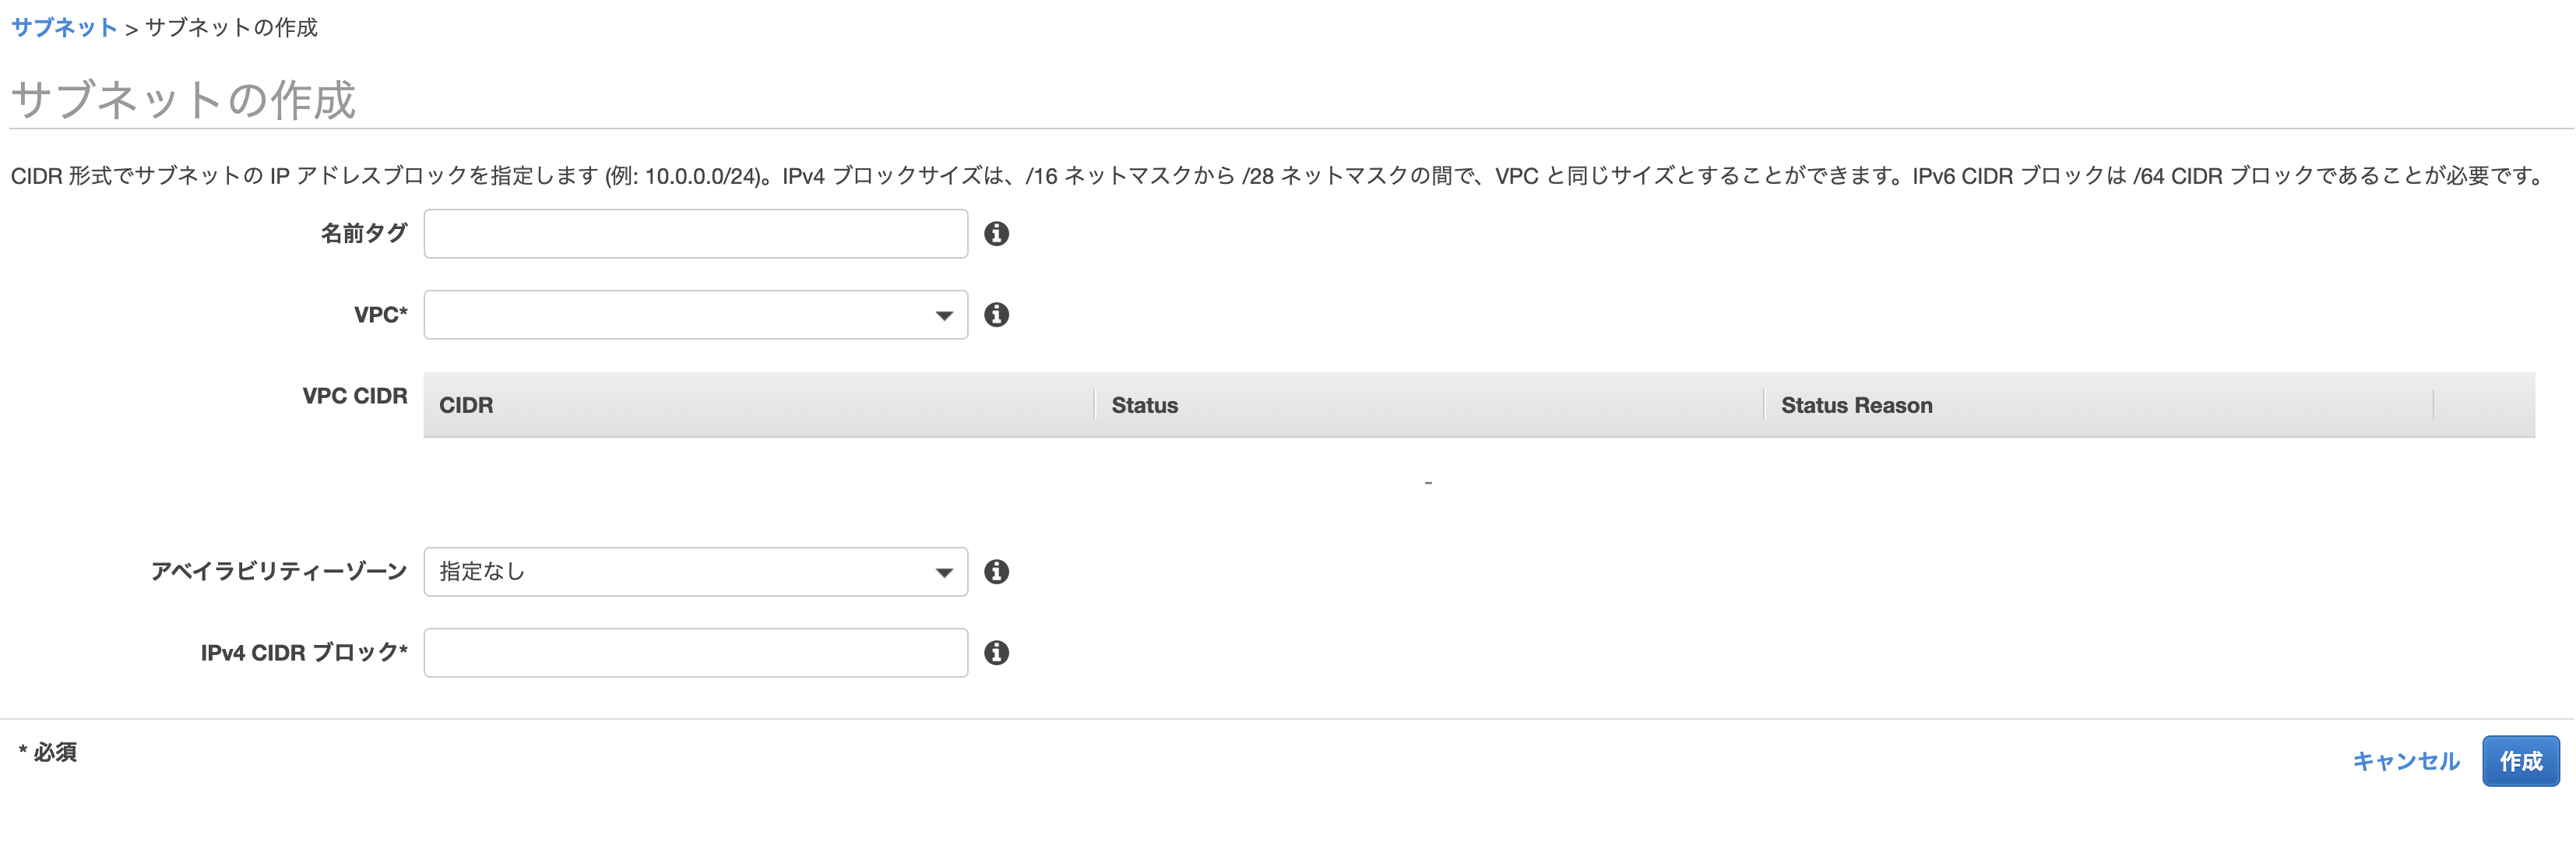Viewport: 2576px width, 860px height.
Task: Open the VPC dropdown
Action: (x=695, y=315)
